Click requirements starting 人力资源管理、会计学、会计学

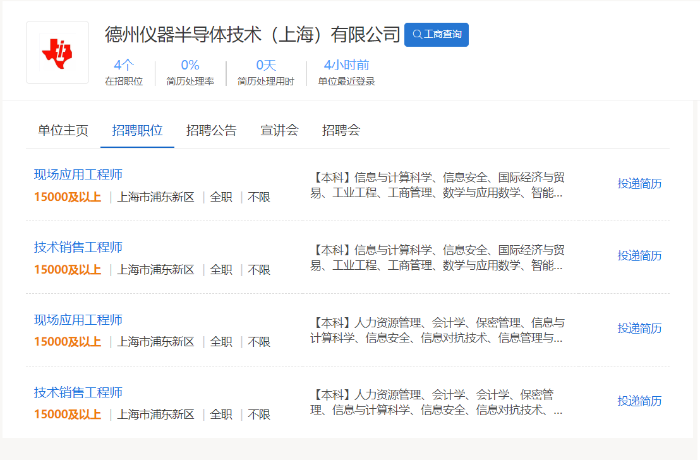[x=437, y=402]
